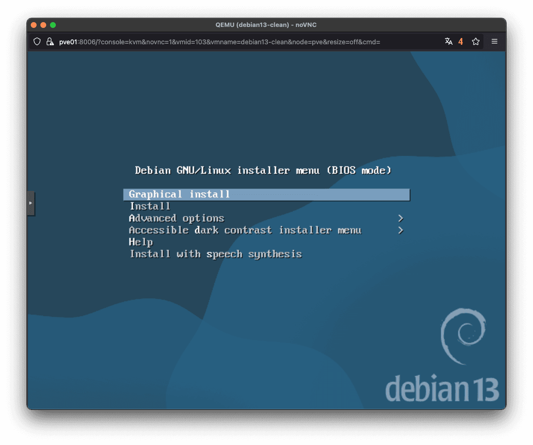Click the Debian GNU/Linux installer menu heading
Image resolution: width=533 pixels, height=445 pixels.
263,170
